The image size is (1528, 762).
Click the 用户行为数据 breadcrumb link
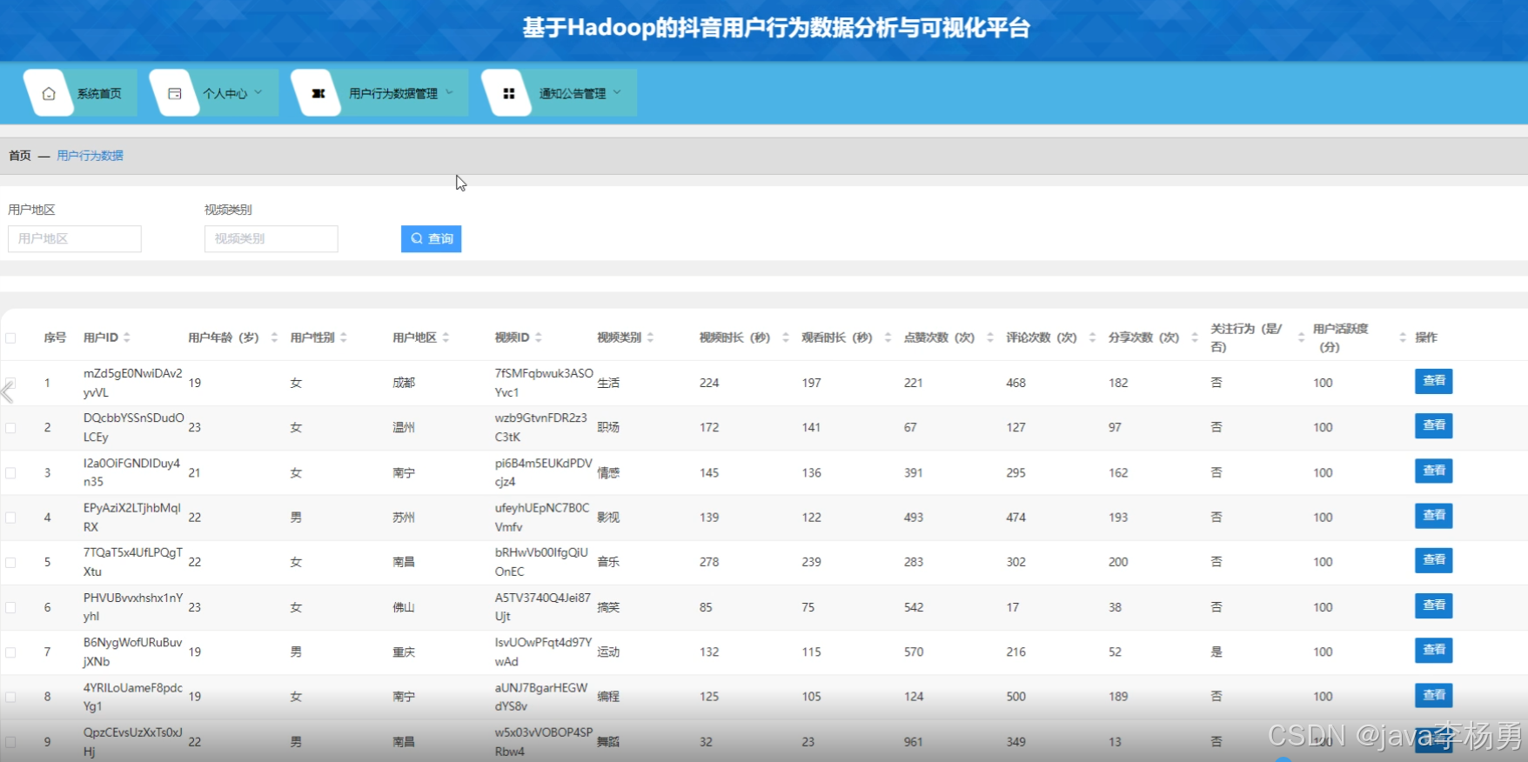(90, 156)
